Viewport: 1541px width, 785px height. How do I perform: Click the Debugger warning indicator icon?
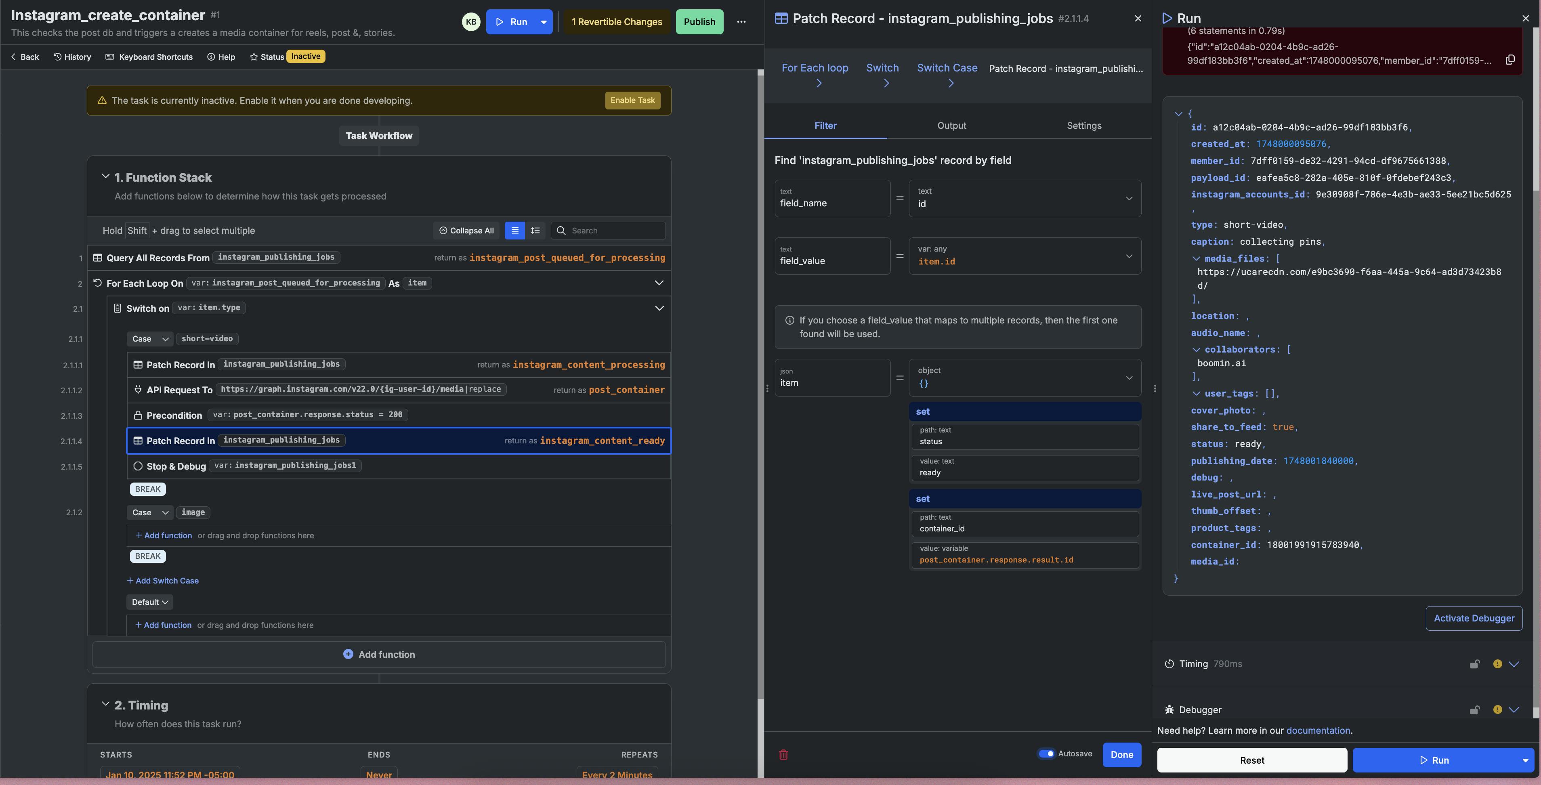click(1497, 709)
